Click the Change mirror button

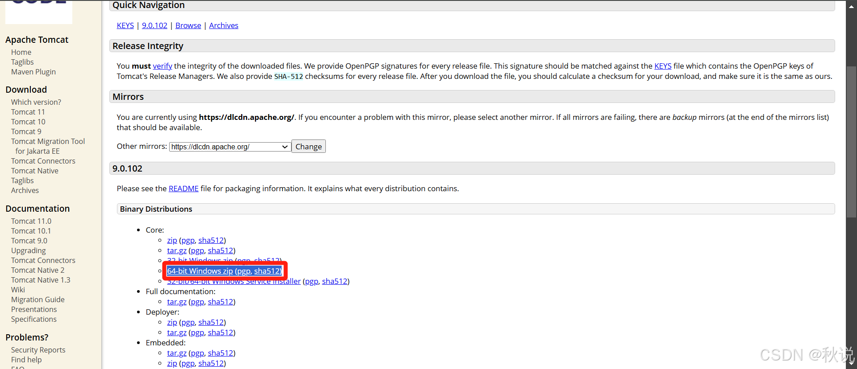[x=308, y=147]
